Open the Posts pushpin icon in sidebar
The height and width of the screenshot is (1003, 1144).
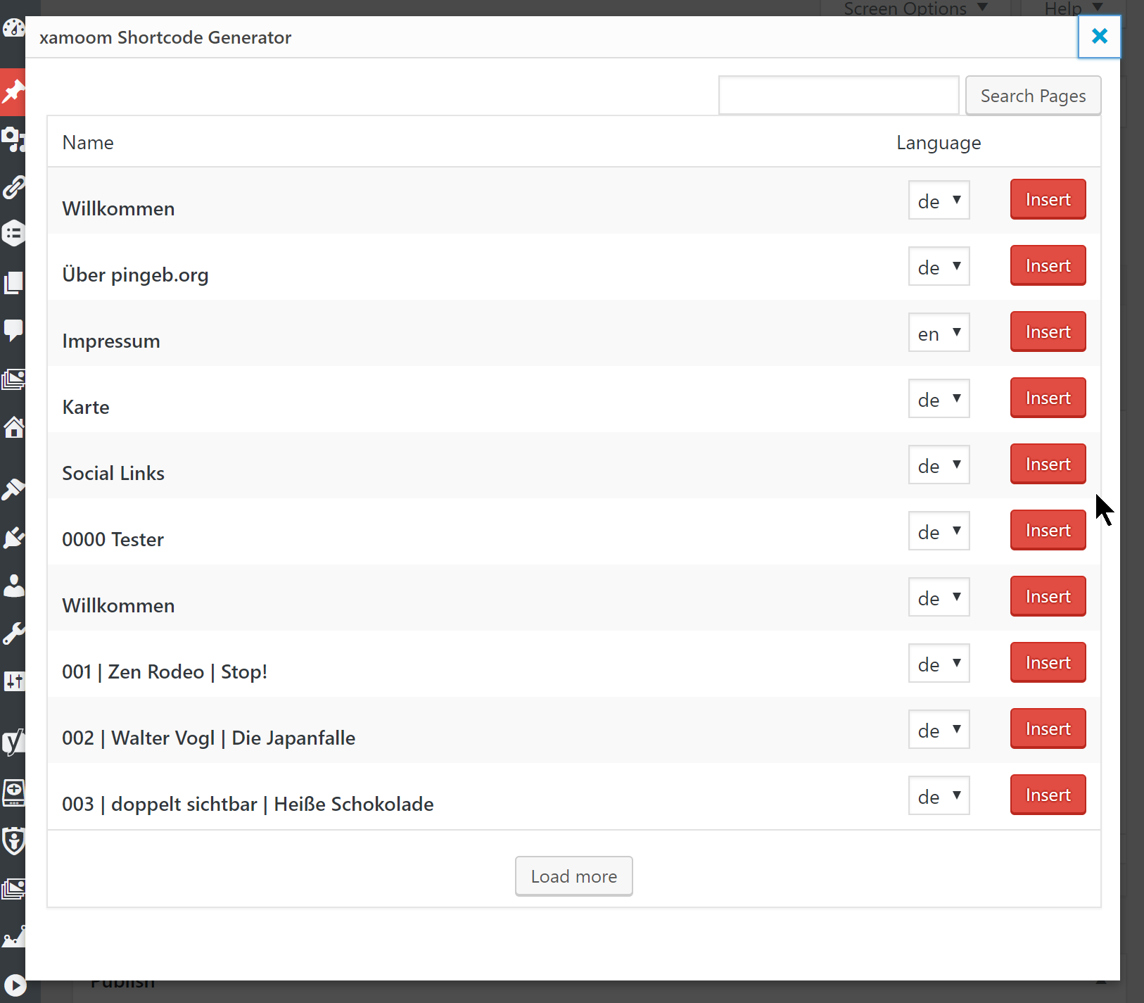[13, 92]
